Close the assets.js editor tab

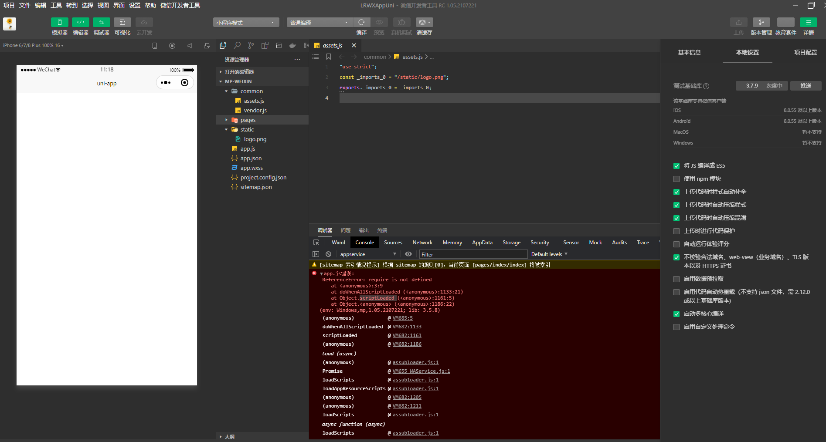tap(354, 45)
